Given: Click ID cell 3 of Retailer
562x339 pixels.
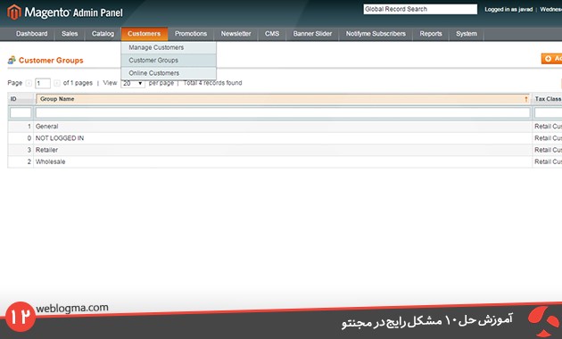Looking at the screenshot, I should 21,150.
